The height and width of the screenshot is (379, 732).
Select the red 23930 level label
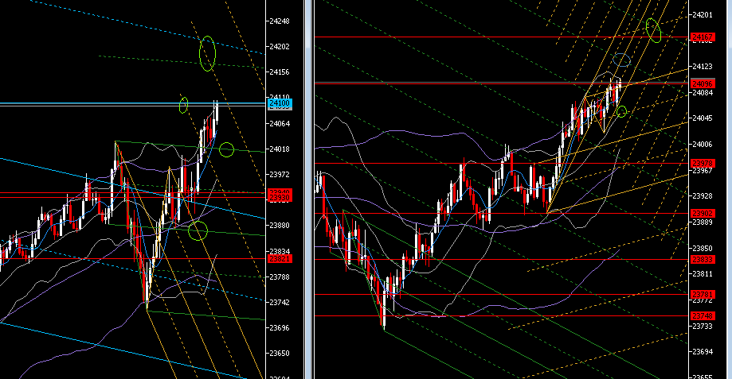280,199
